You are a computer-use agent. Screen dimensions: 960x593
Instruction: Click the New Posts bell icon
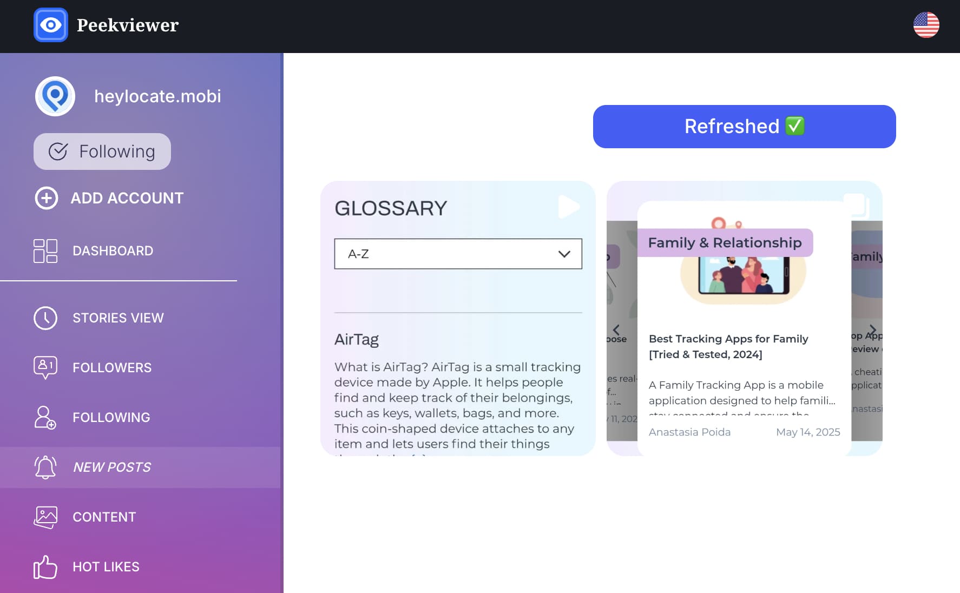click(45, 467)
